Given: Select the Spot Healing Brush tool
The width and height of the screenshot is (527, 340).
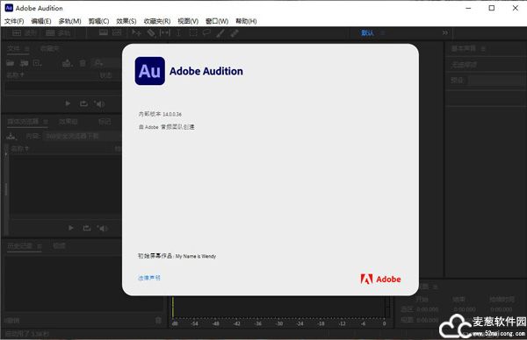Looking at the screenshot, I should pos(235,32).
